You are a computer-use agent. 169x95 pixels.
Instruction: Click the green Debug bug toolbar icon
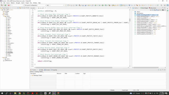pyautogui.click(x=99, y=5)
